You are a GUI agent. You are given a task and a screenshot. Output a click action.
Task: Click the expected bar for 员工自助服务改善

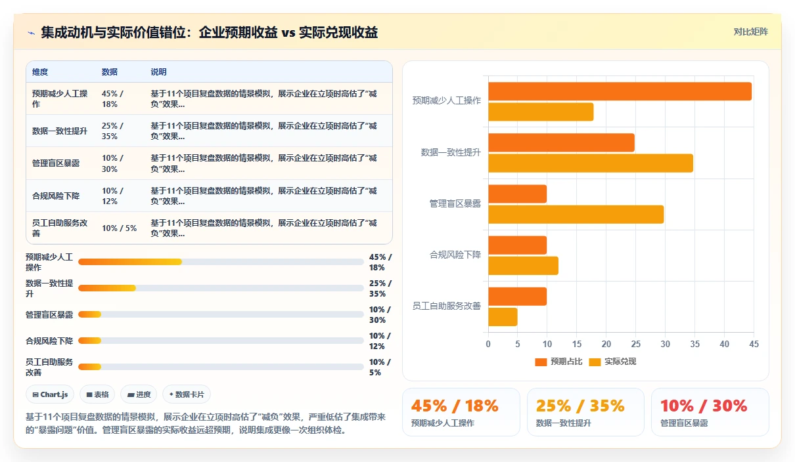pos(517,296)
